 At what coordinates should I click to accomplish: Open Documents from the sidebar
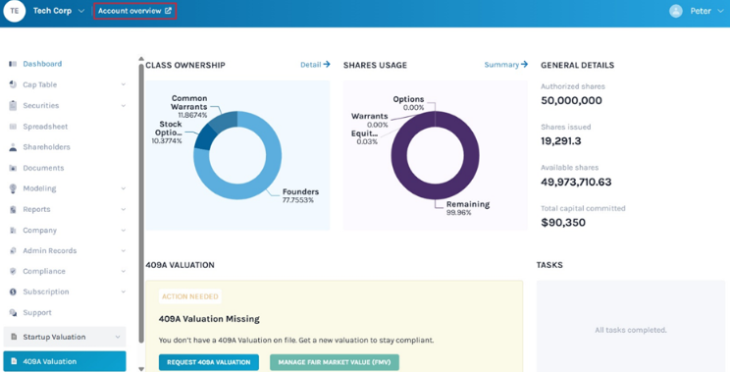tap(43, 168)
